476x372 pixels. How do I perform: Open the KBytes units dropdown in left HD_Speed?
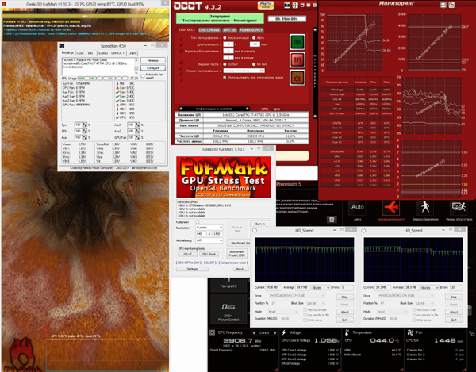pyautogui.click(x=321, y=288)
